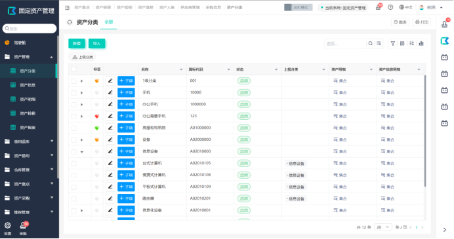Expand the right panel with bottom chevron

(445, 230)
